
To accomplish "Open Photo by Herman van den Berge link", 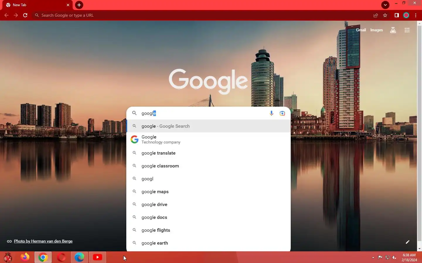I will click(x=43, y=241).
